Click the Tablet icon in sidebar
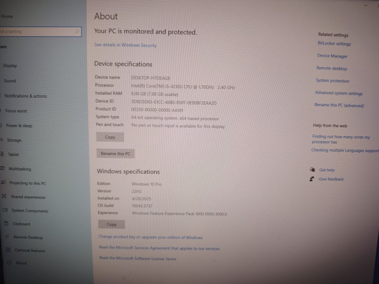This screenshot has height=284, width=379. click(2, 154)
